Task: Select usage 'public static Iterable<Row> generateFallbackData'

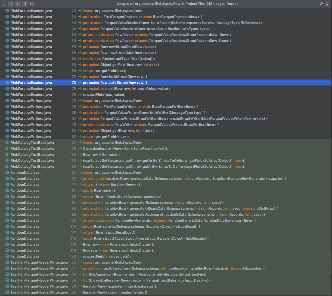Action: (181, 209)
